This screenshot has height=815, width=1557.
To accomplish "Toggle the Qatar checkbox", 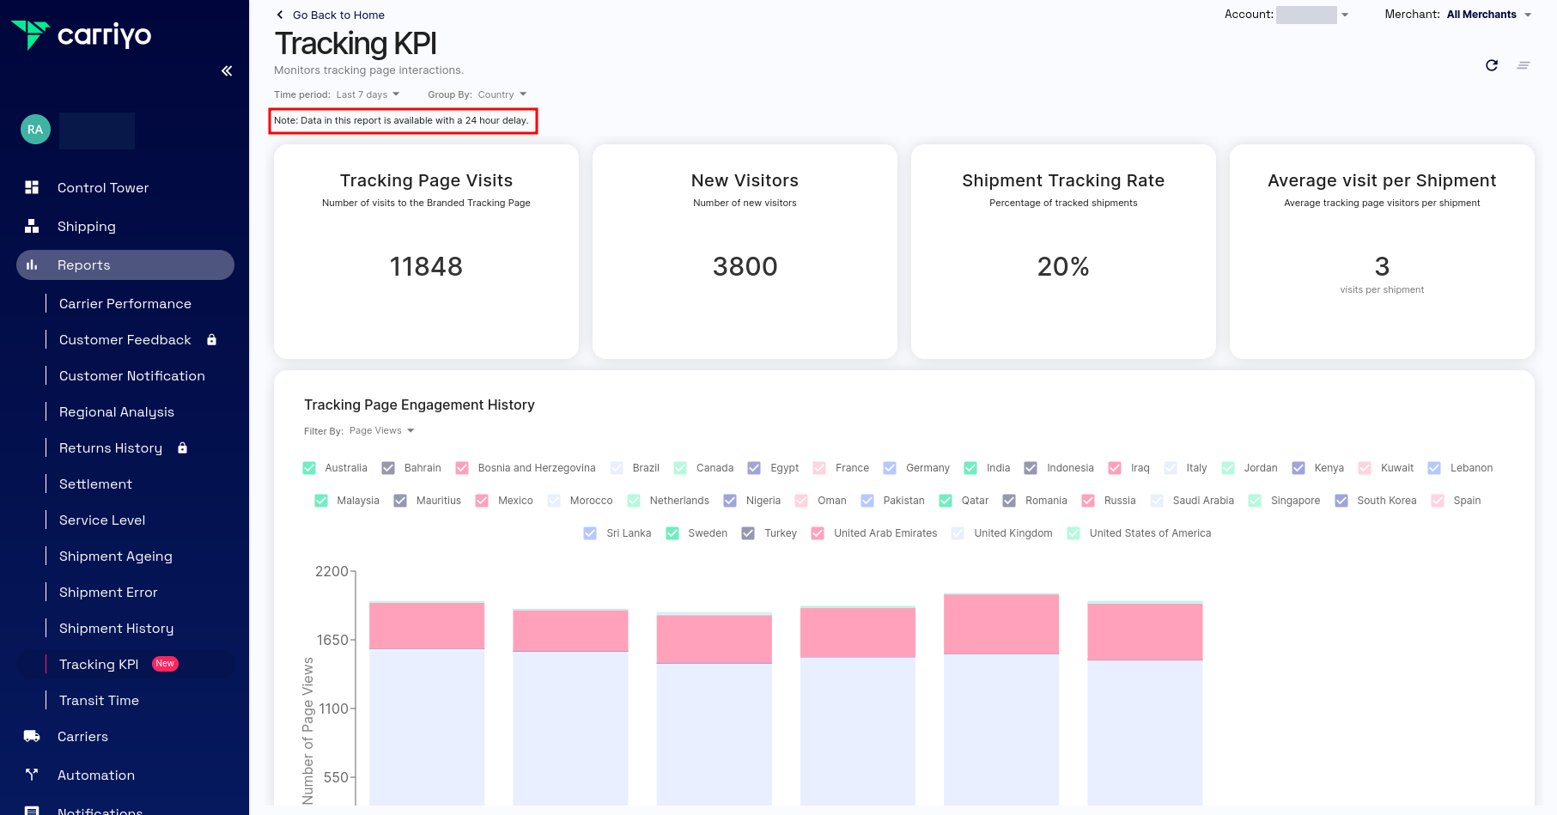I will point(946,501).
